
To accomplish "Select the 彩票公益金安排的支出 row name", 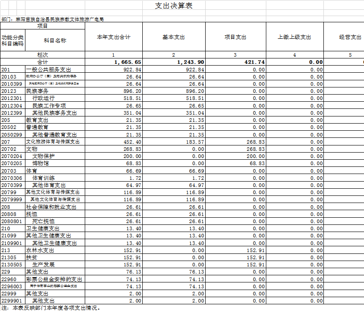I will point(54,279).
